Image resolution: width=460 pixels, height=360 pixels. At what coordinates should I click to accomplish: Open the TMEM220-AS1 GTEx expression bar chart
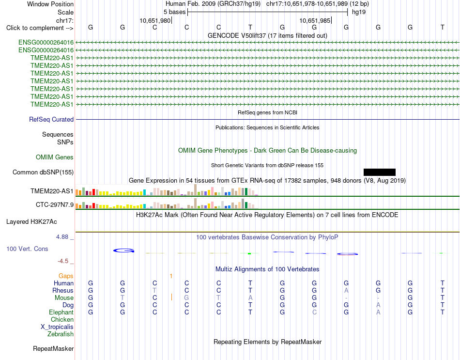(167, 190)
